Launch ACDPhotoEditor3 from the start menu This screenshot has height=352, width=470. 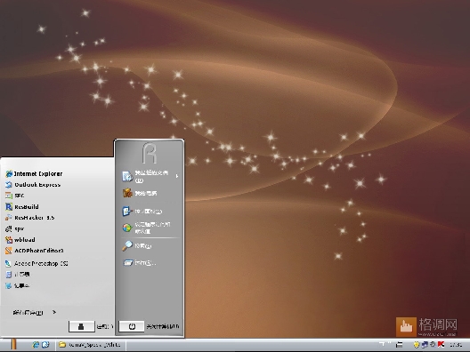click(34, 251)
